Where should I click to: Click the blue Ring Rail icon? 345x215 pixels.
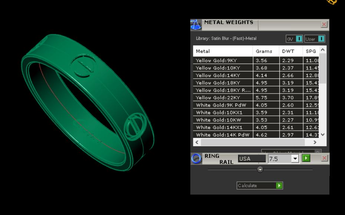[x=196, y=159]
